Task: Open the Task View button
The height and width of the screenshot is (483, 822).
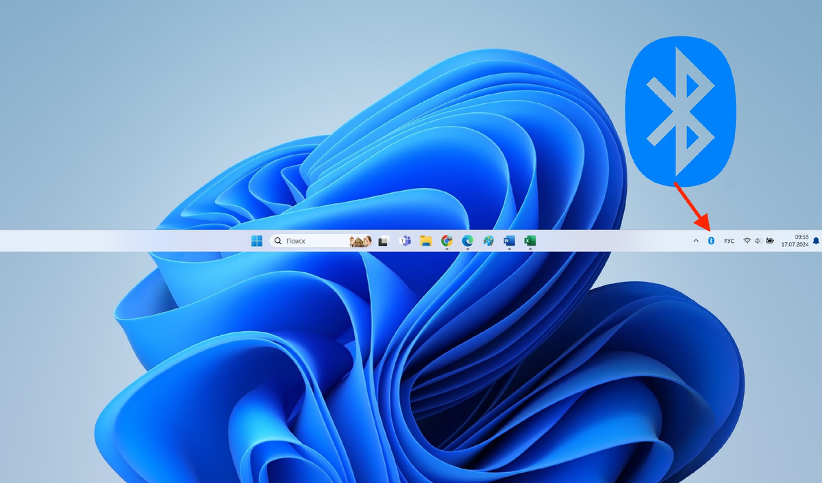Action: pyautogui.click(x=384, y=241)
